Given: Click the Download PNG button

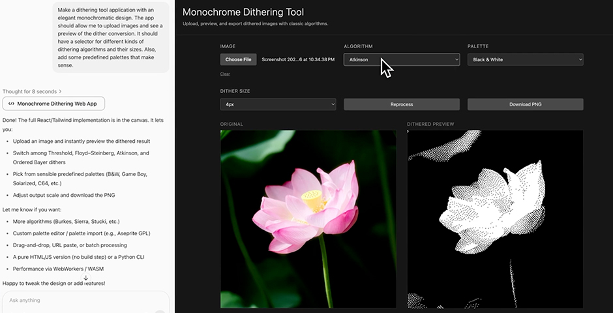Looking at the screenshot, I should (525, 104).
